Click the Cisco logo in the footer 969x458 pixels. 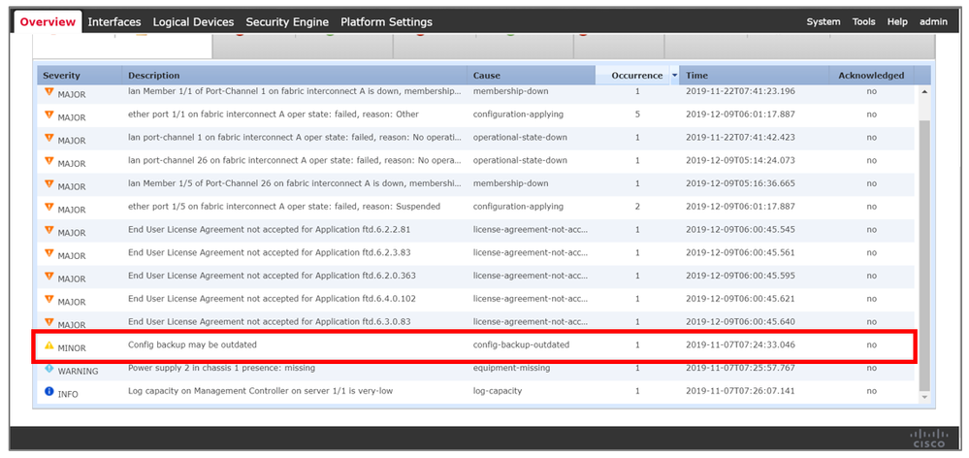point(928,439)
